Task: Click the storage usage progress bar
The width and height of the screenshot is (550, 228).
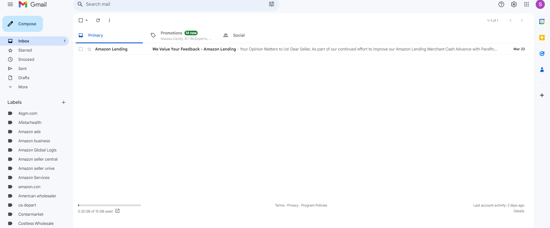Action: (109, 205)
